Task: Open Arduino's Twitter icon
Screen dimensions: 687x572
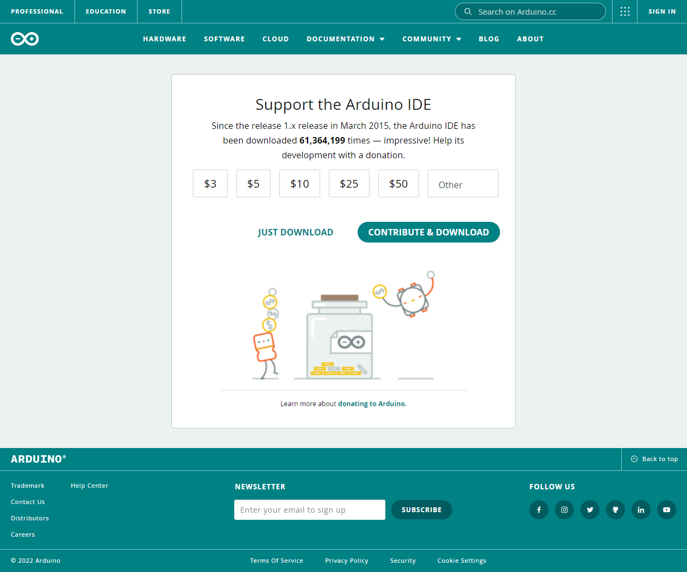Action: click(590, 509)
